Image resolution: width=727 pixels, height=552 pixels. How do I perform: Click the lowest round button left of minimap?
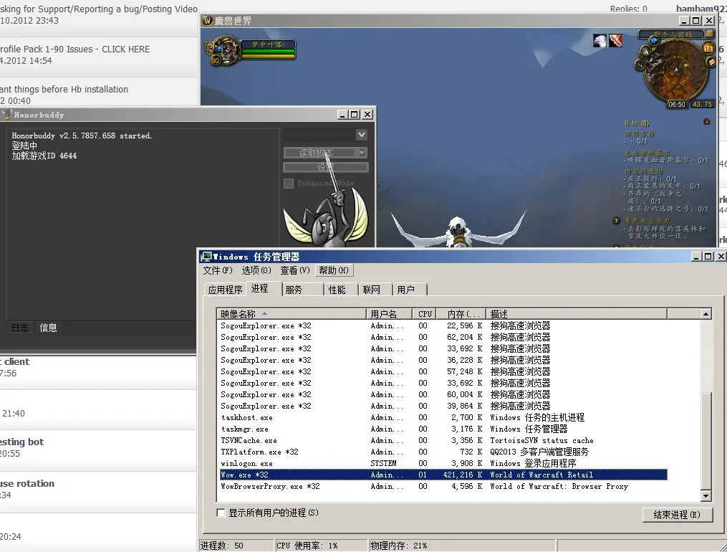click(x=640, y=64)
